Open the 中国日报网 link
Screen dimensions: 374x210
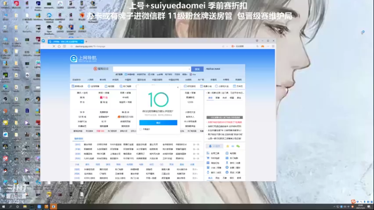pyautogui.click(x=157, y=80)
